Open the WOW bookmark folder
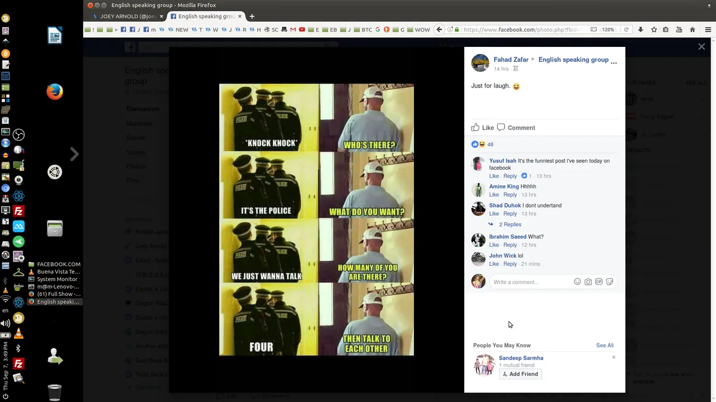 coord(418,30)
